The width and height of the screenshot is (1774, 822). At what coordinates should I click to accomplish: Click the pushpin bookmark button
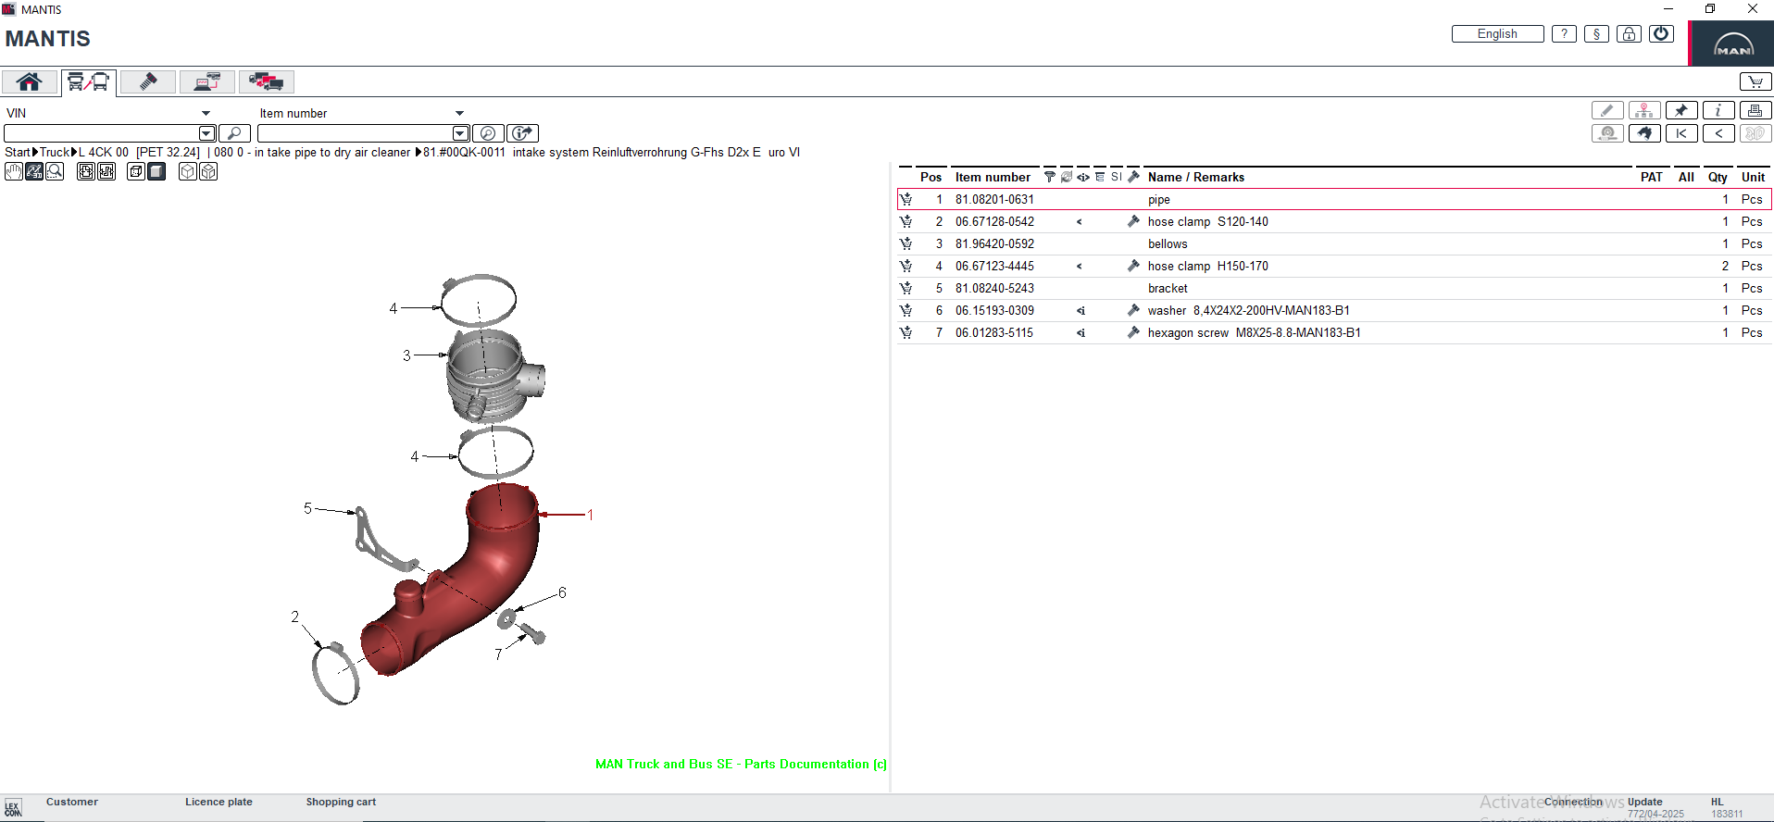(x=1681, y=110)
